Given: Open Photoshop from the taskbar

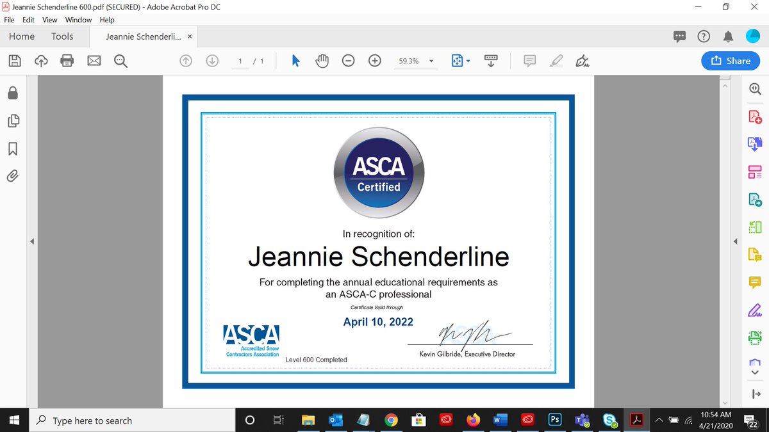Looking at the screenshot, I should 555,420.
